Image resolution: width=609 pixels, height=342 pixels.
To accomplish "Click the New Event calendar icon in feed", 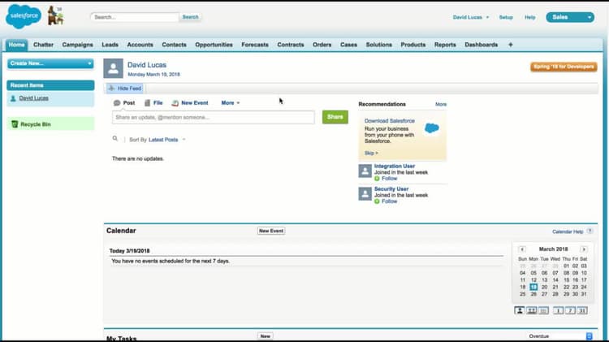I will (175, 103).
